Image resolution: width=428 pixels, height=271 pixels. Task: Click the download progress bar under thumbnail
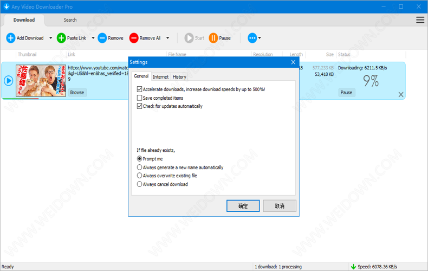click(x=21, y=99)
